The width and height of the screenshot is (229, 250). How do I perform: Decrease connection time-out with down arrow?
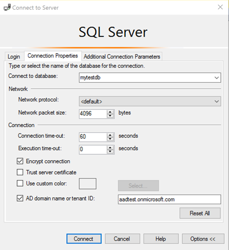[x=110, y=139]
